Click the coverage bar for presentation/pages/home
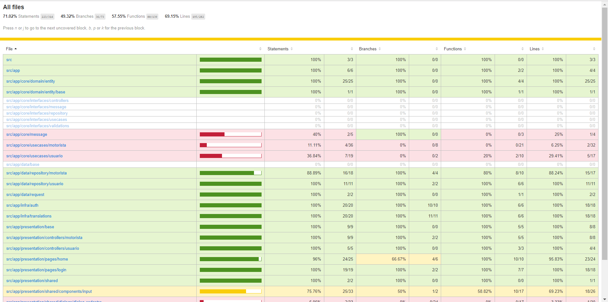Screen dimensions: 608x302 tap(231, 259)
